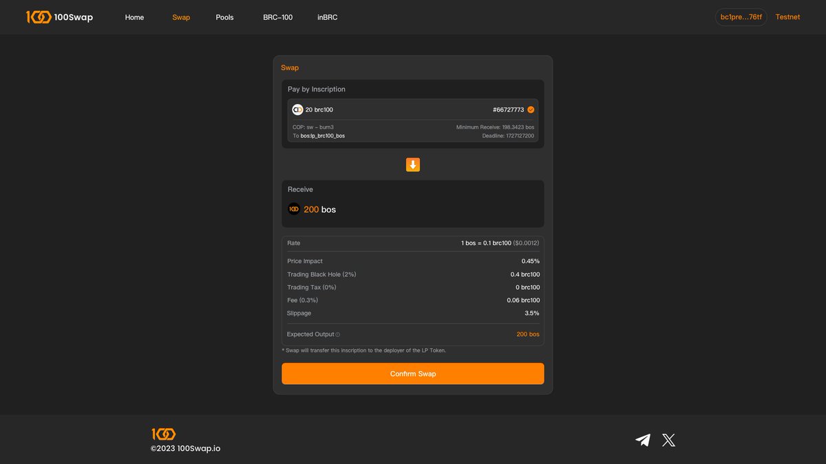Click the Trading Tax value 0 brc100
Image resolution: width=826 pixels, height=464 pixels.
tap(528, 288)
